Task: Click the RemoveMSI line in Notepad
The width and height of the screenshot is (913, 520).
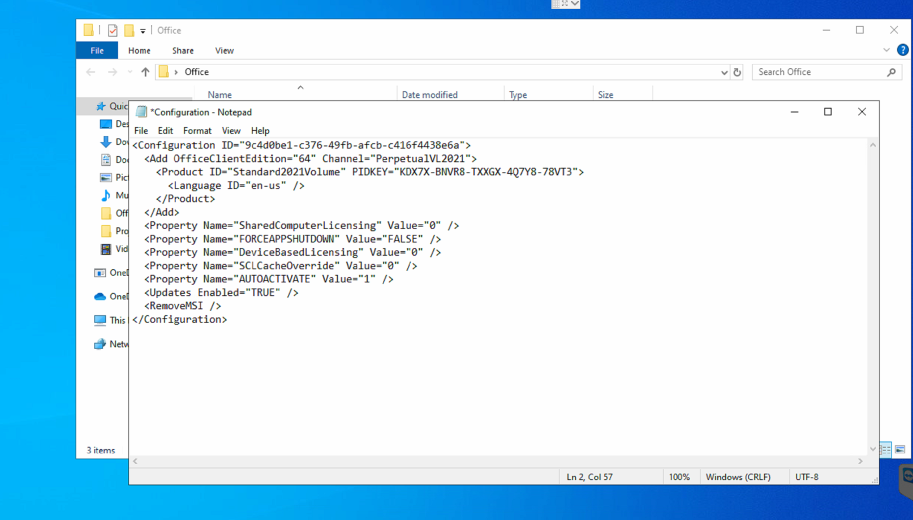Action: tap(182, 306)
